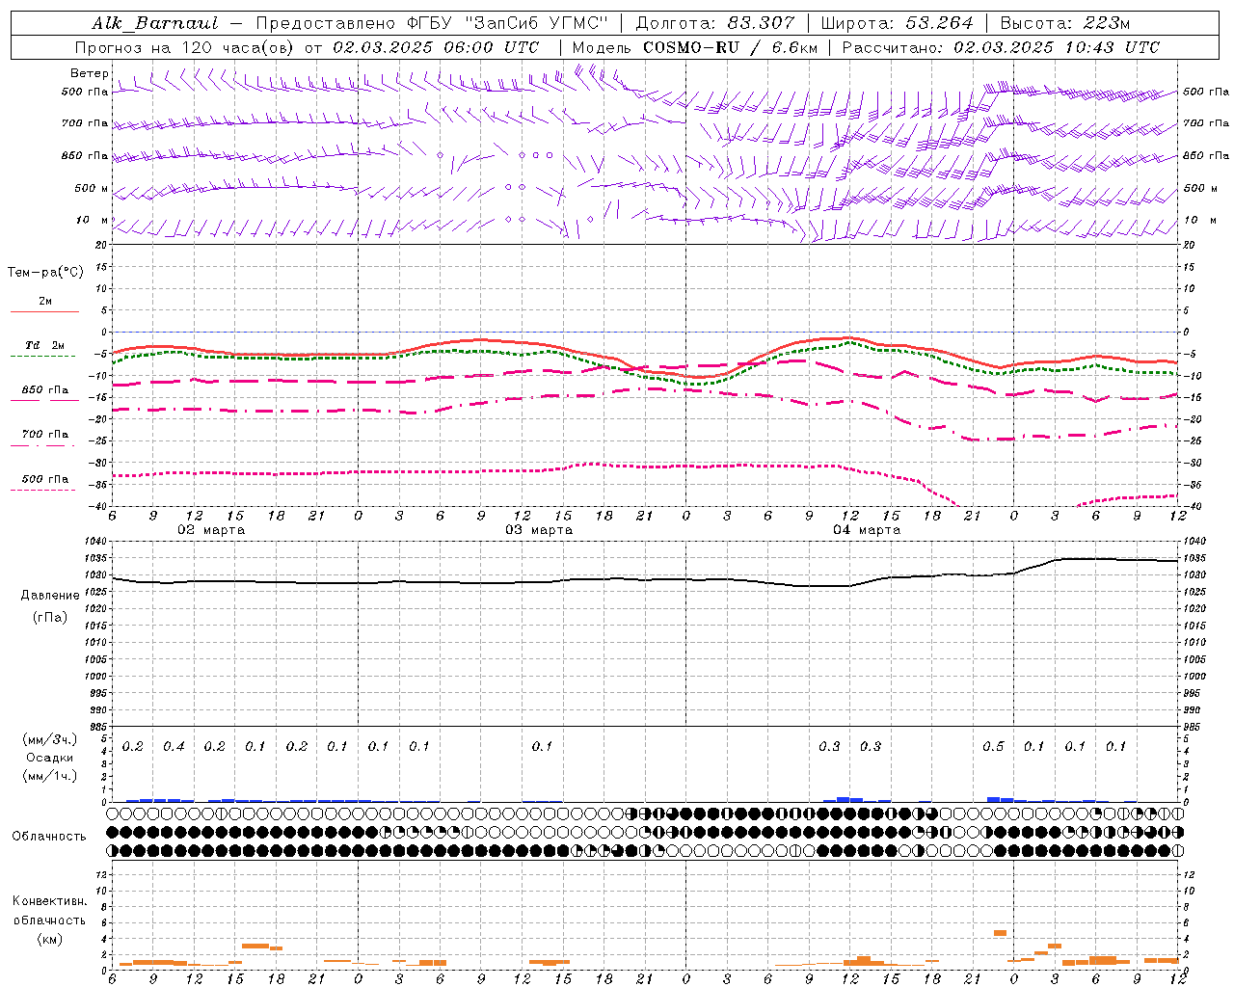Click the "Осадки" precipitation label
This screenshot has height=987, width=1234.
coord(50,758)
